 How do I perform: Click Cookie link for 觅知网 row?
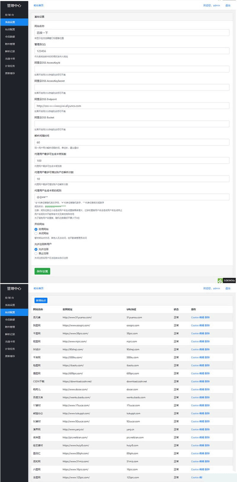point(195,462)
